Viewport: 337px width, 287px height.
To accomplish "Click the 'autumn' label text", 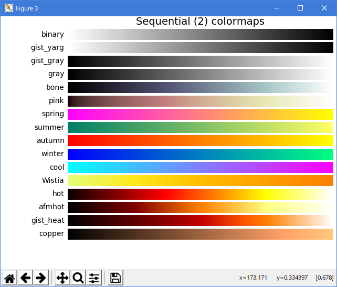I will click(50, 140).
